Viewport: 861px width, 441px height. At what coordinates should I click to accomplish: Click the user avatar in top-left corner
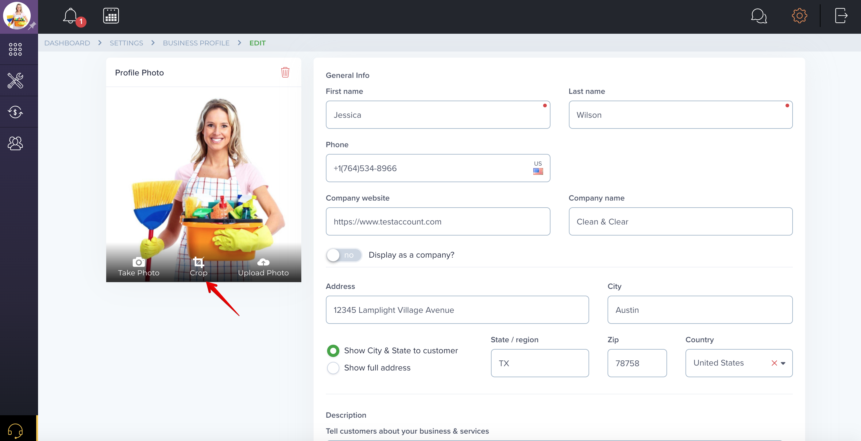(x=17, y=16)
